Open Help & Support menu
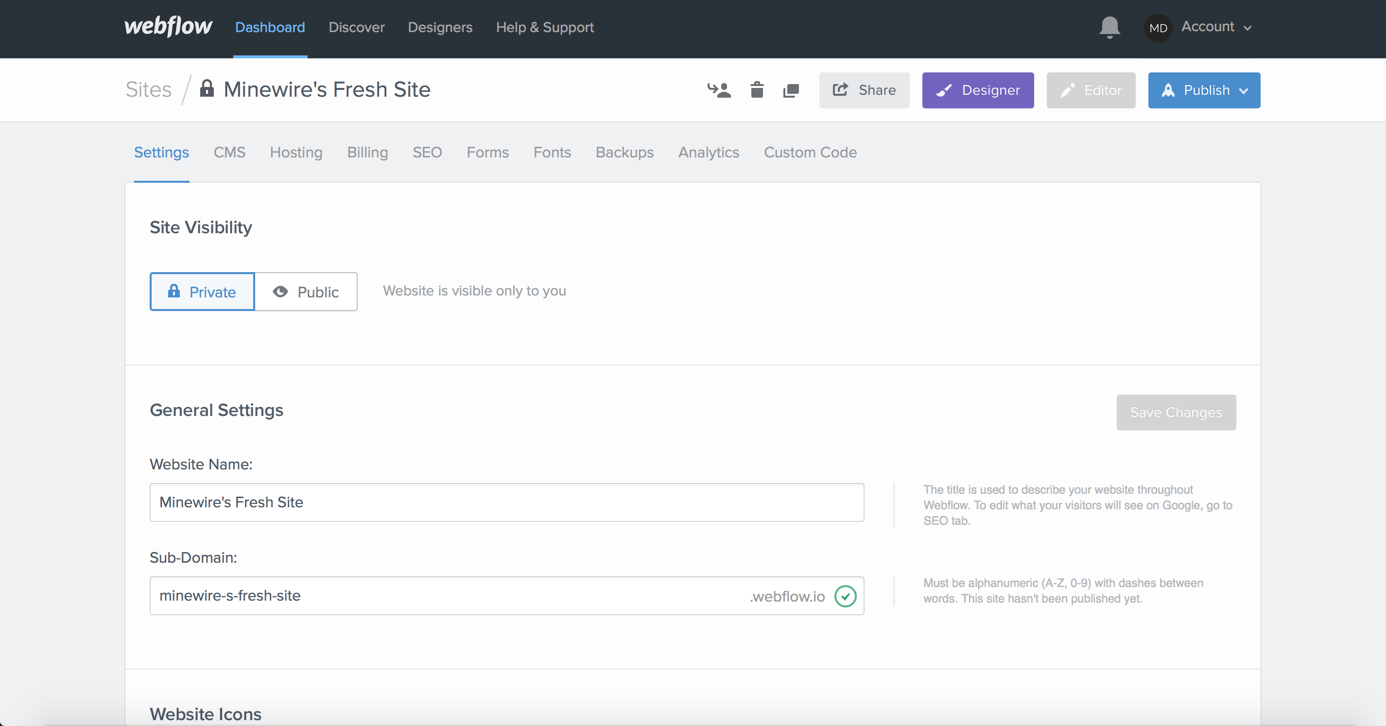 click(544, 27)
